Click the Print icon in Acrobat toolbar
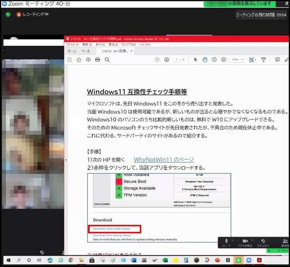The image size is (290, 267). 97,60
